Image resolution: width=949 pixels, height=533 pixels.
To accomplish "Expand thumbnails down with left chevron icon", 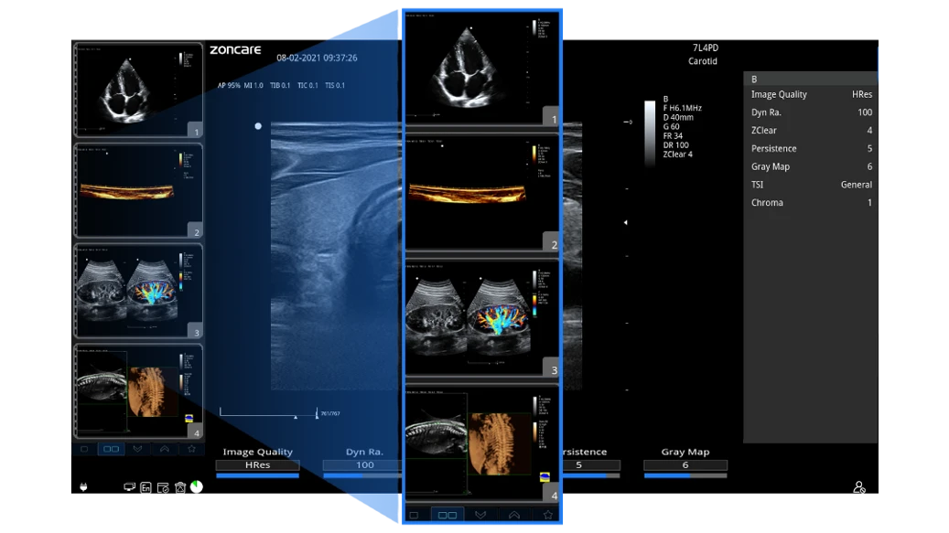I will tap(137, 449).
